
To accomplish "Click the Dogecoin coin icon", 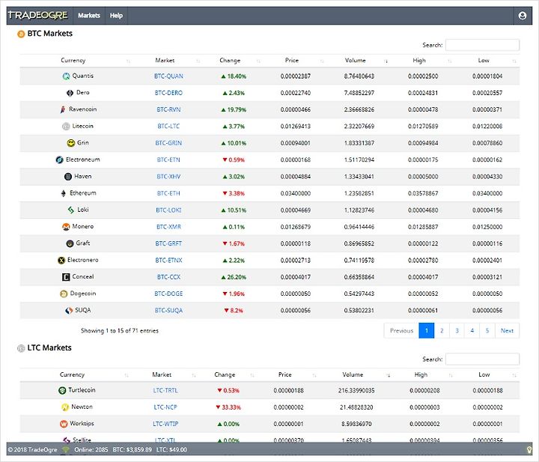I will [64, 294].
